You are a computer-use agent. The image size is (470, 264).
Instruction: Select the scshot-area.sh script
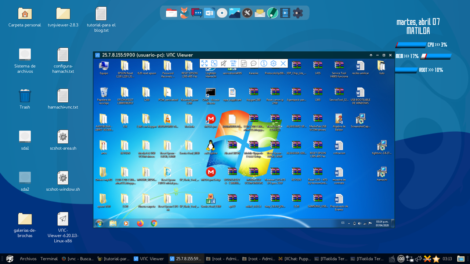point(63,140)
